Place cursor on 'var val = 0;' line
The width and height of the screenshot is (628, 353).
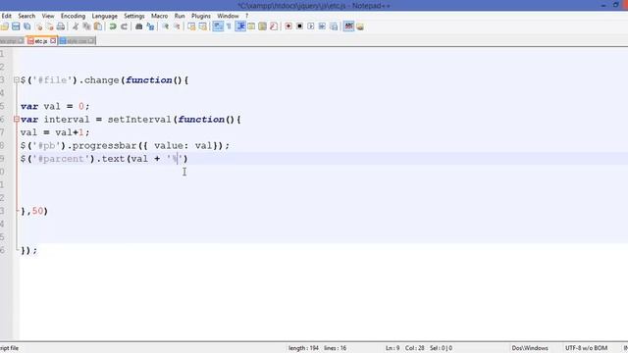point(55,107)
